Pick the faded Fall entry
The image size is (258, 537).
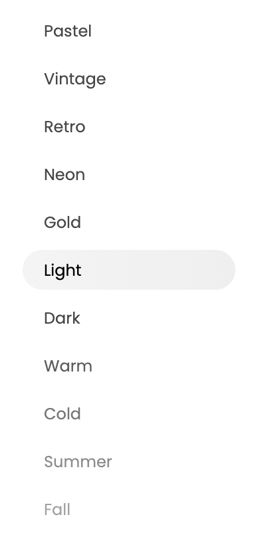(129, 509)
